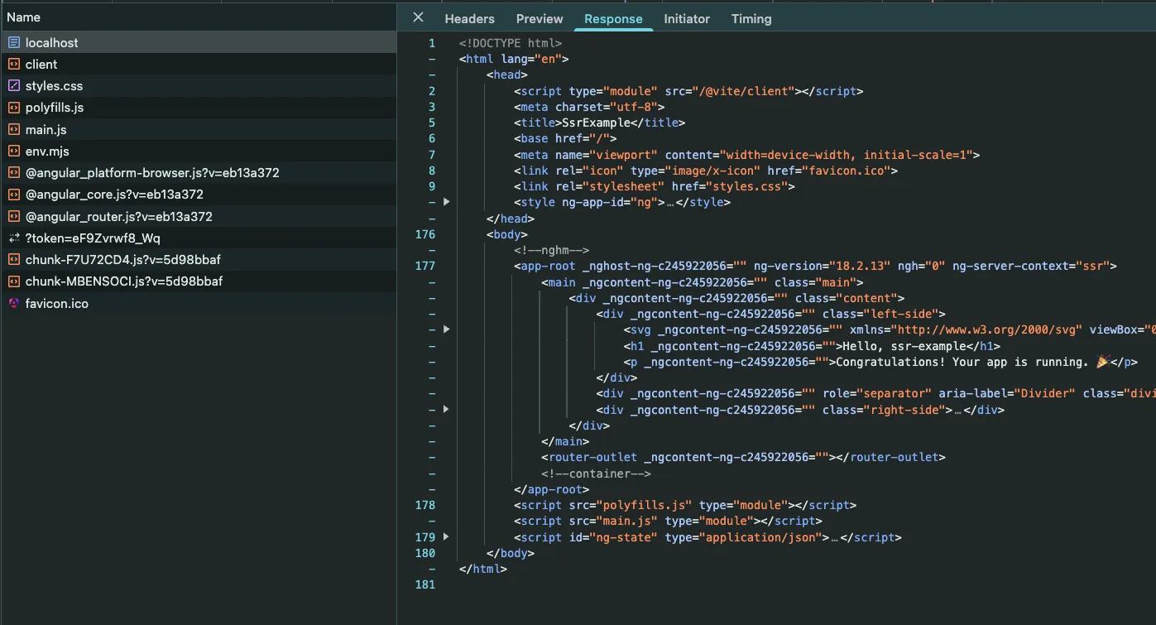Select the env.mjs request
Image resolution: width=1156 pixels, height=625 pixels.
tap(199, 151)
